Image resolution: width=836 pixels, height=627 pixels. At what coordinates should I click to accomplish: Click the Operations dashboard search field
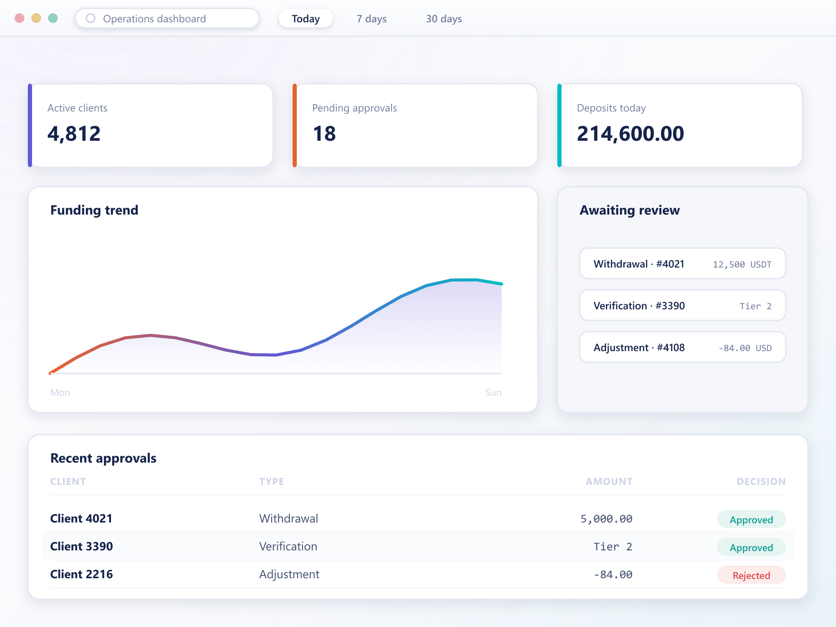pos(167,18)
